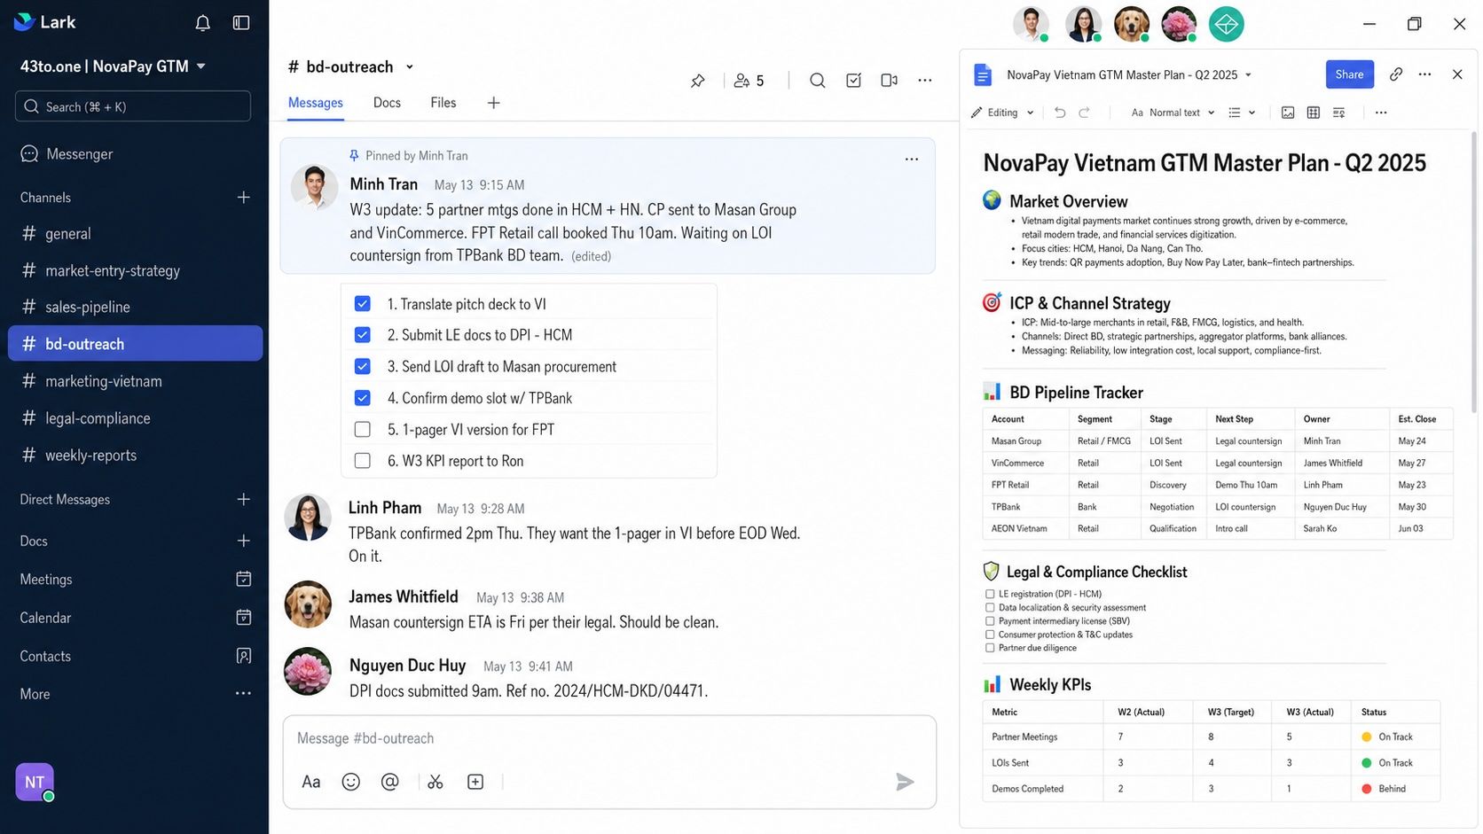Open the notifications bell
The width and height of the screenshot is (1483, 834).
tap(202, 23)
